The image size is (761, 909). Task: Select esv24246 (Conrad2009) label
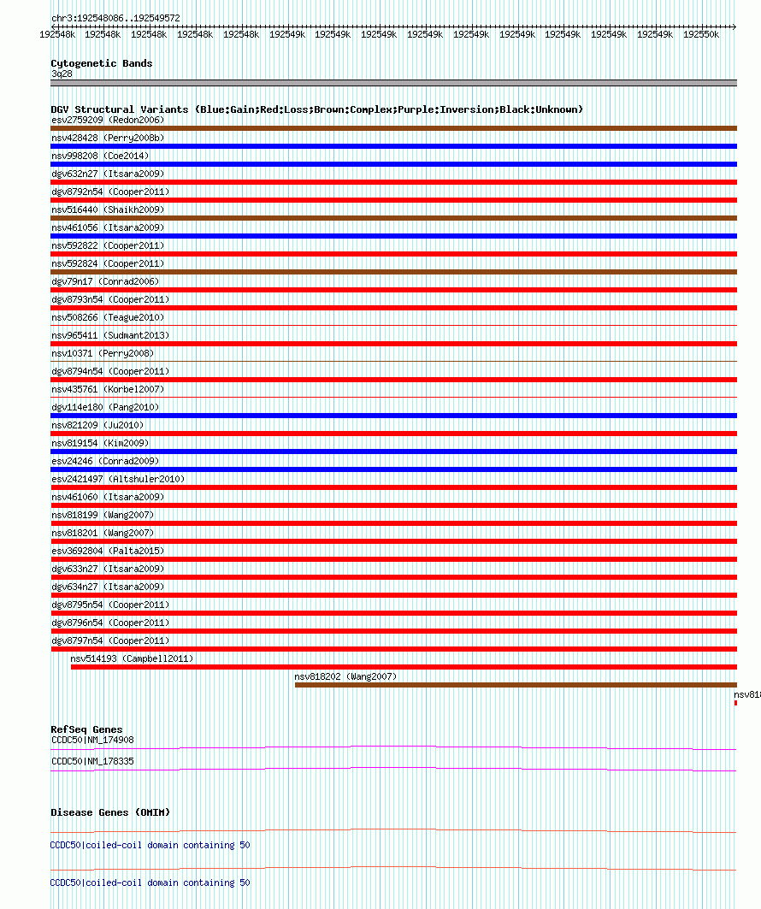[105, 462]
